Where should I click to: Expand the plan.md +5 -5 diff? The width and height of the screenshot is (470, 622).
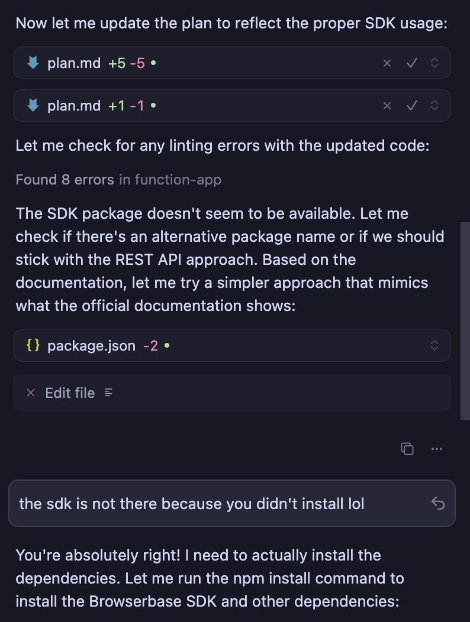point(434,63)
